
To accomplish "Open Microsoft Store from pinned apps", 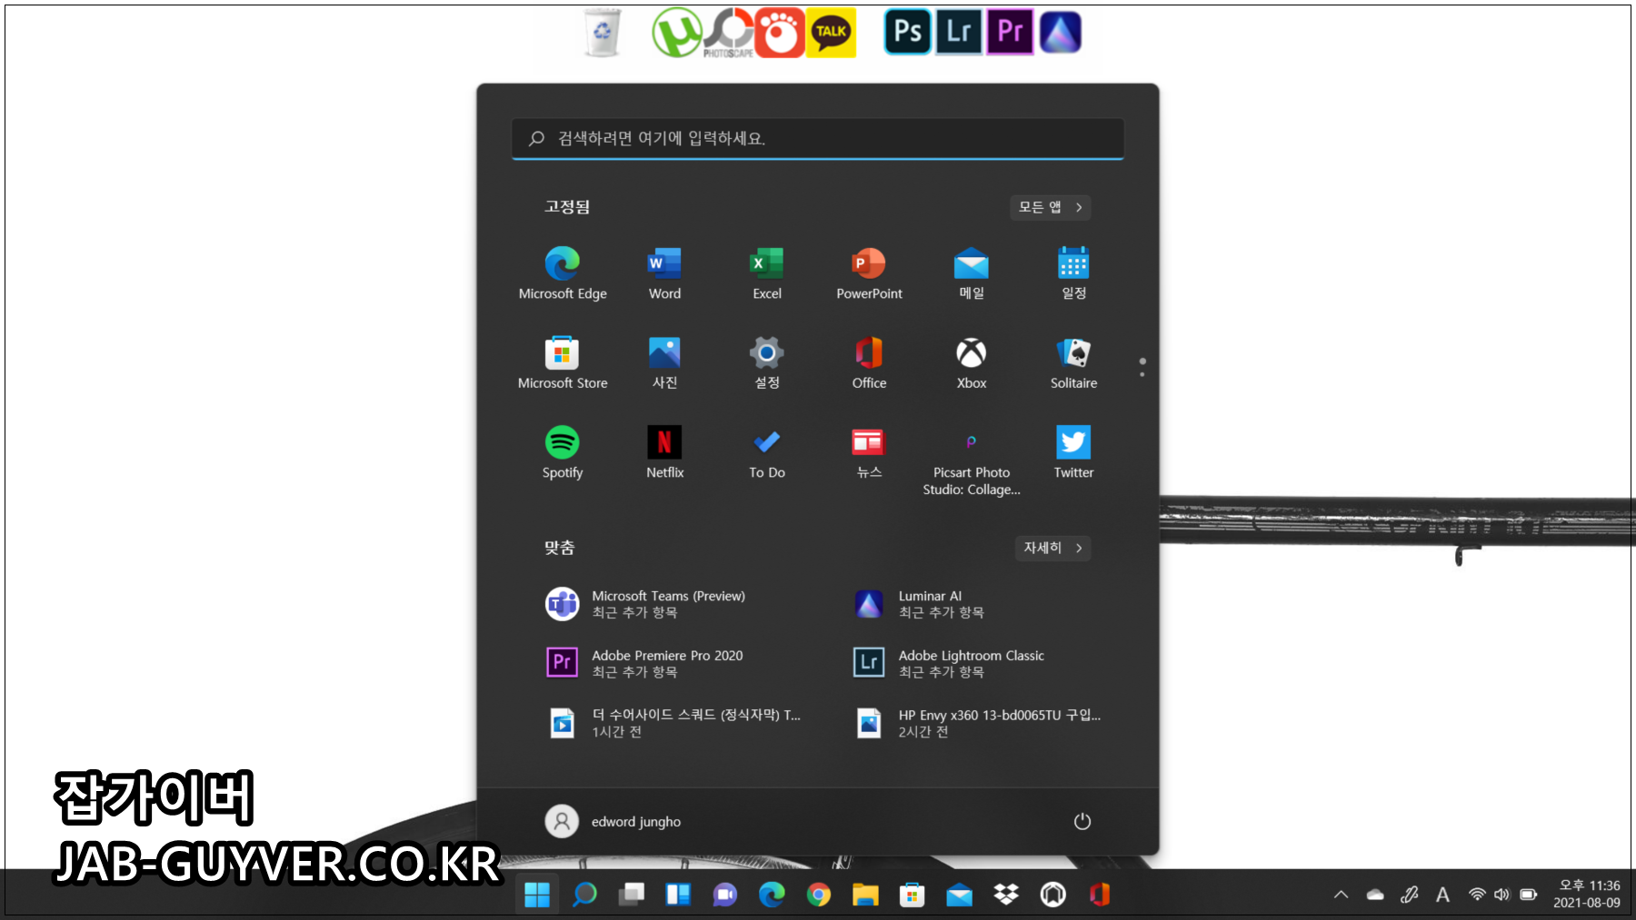I will click(x=563, y=362).
